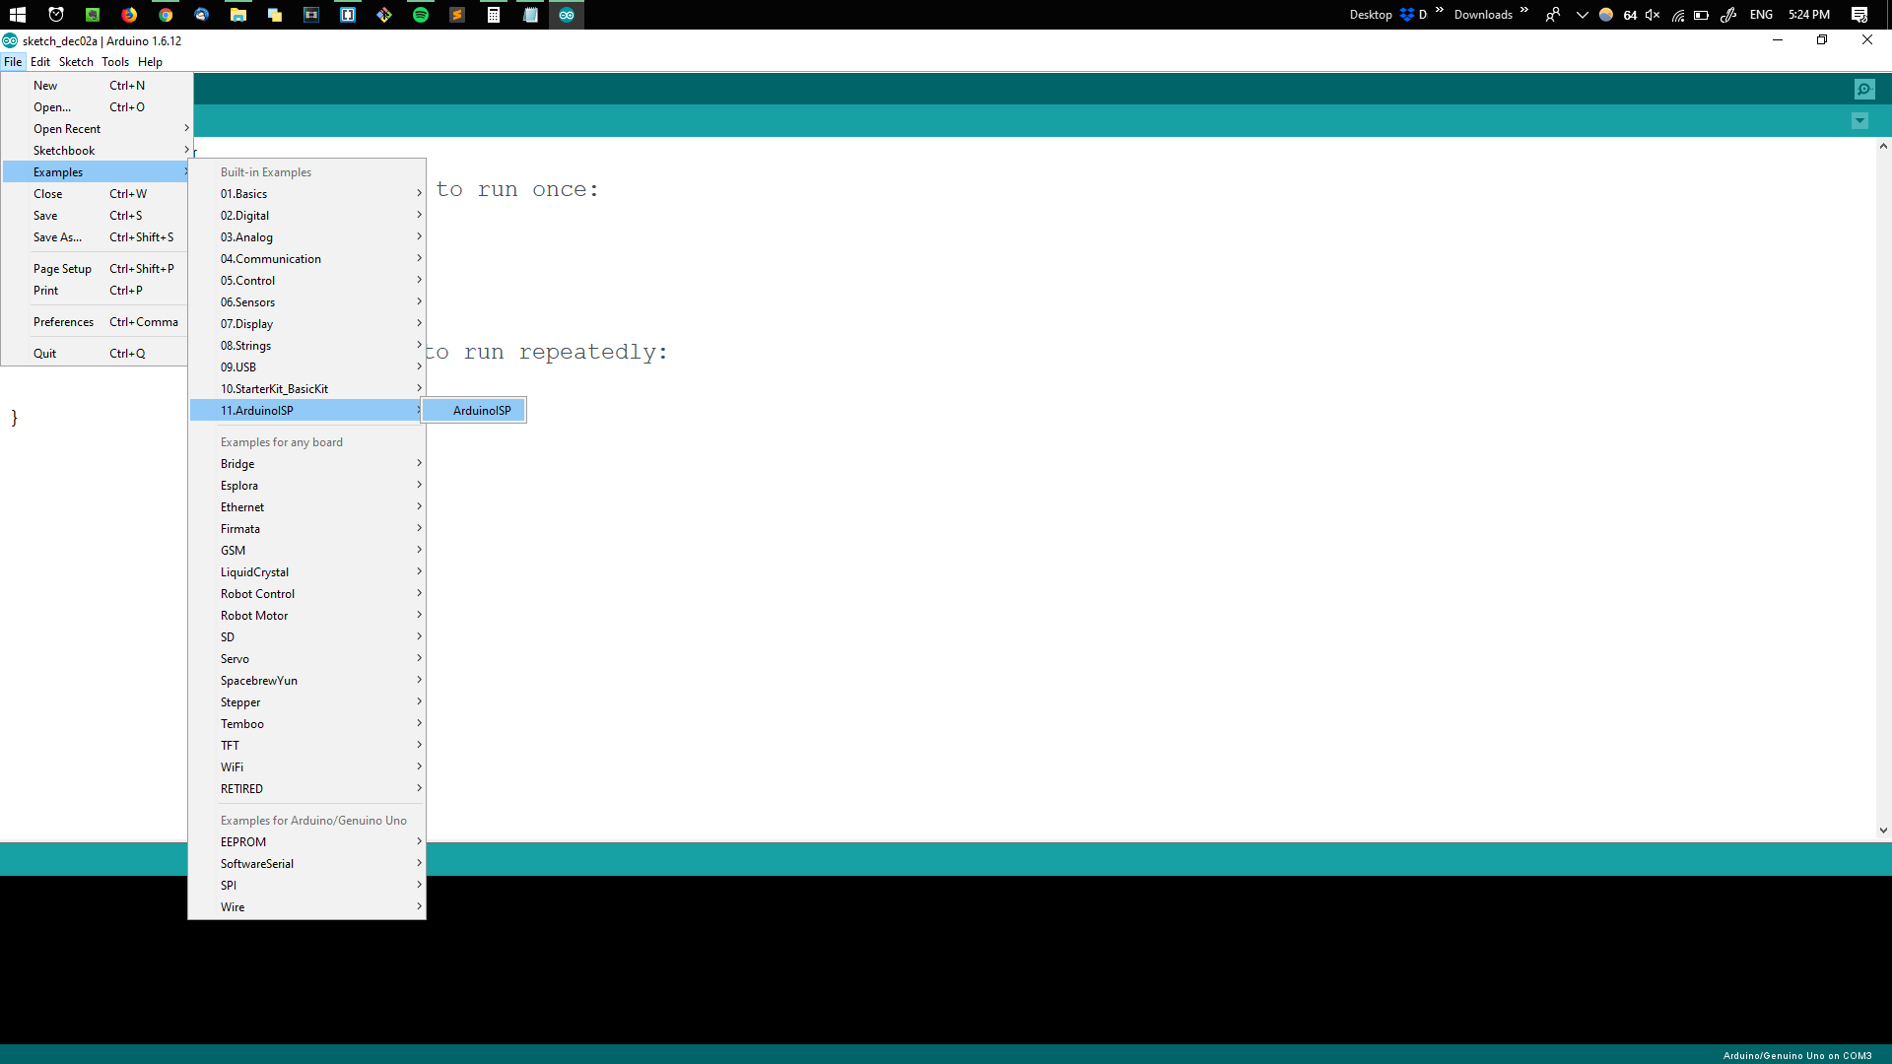Choose Quit from the File menu
The height and width of the screenshot is (1064, 1892).
[95, 354]
